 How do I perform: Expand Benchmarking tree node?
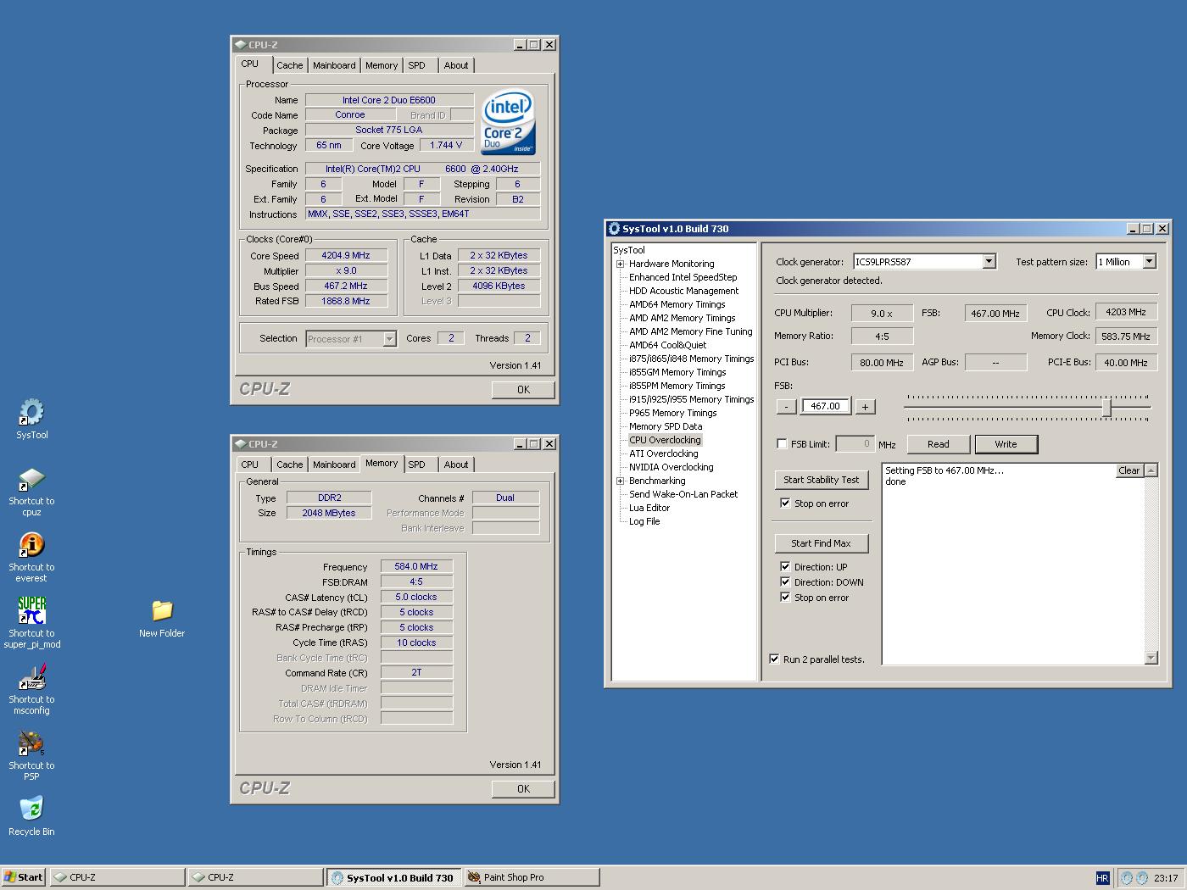(x=620, y=481)
